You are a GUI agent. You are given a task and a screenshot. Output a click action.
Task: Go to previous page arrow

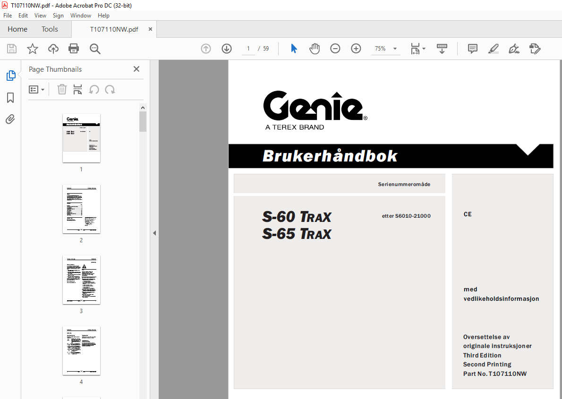[206, 48]
